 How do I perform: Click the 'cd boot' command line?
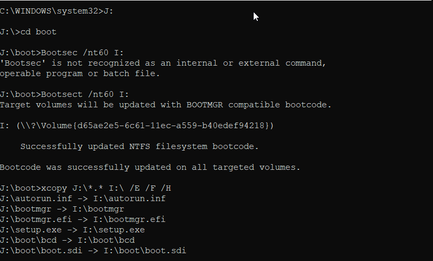tap(28, 32)
